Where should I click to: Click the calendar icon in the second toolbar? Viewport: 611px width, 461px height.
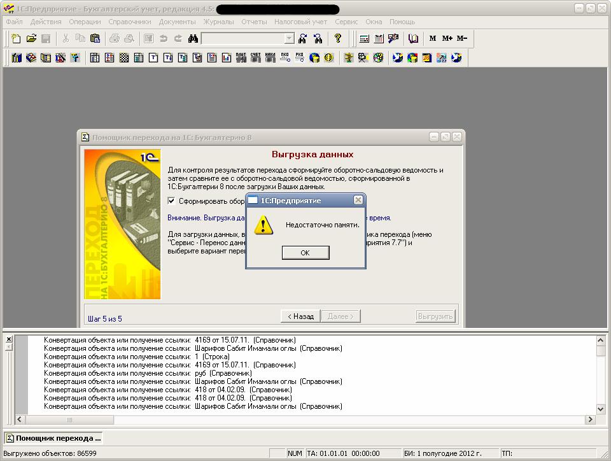[426, 58]
